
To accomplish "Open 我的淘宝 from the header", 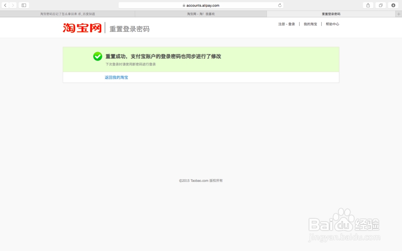I will coord(310,24).
